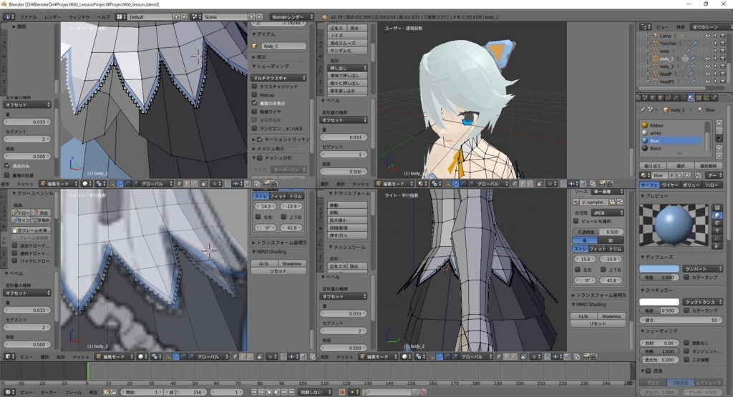Viewport: 733px width, 397px height.
Task: Open the timeline マーカー menu
Action: tap(48, 392)
